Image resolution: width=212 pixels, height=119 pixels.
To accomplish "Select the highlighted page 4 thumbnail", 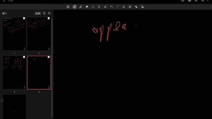I will (39, 73).
